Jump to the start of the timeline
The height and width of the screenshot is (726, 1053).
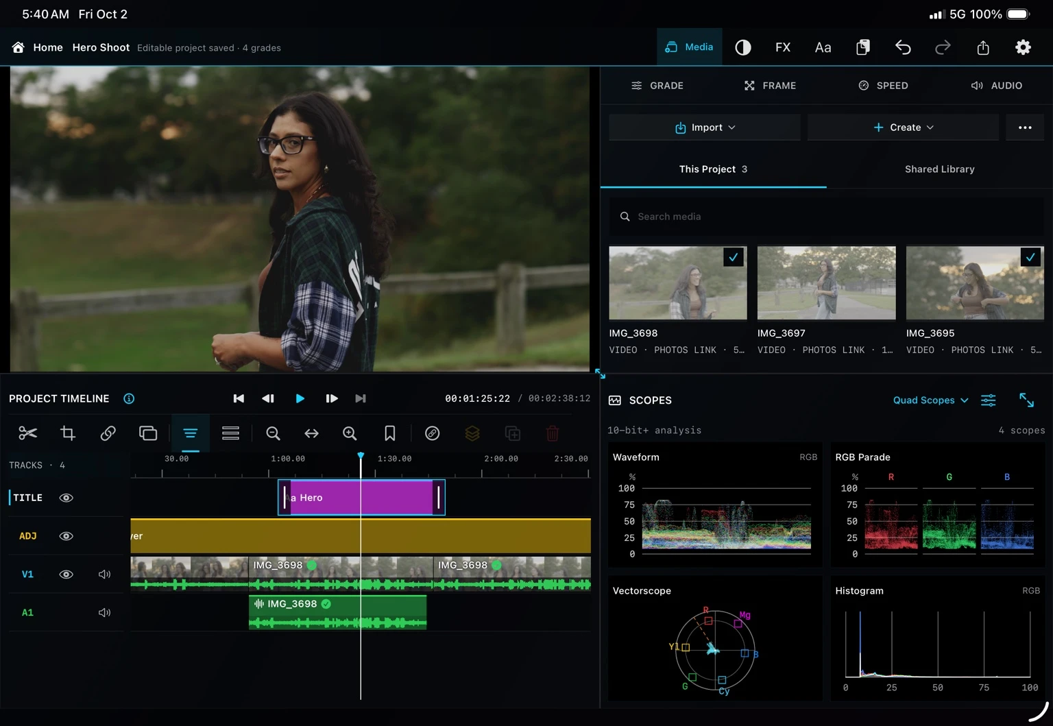(239, 398)
